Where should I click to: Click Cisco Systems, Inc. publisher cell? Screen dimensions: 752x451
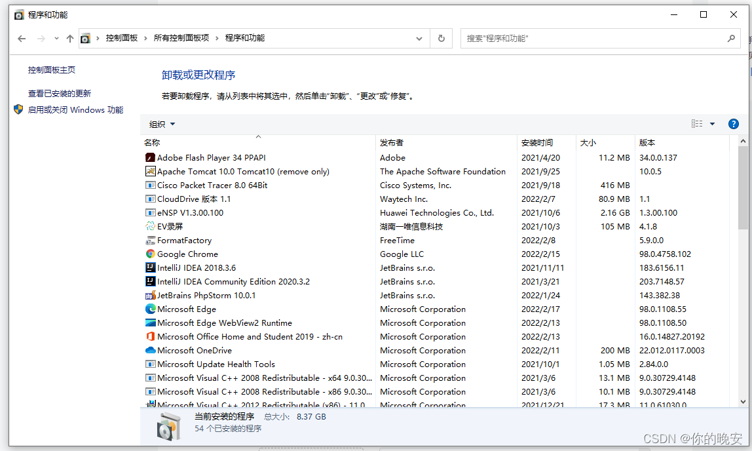click(415, 186)
